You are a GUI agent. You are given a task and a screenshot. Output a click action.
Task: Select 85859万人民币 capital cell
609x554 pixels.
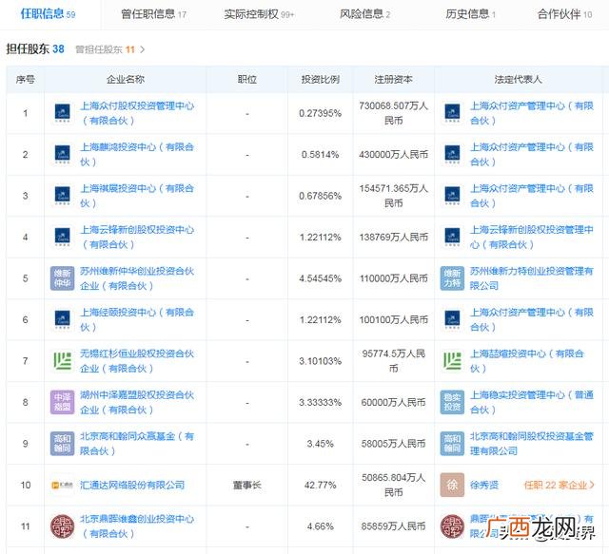pos(393,526)
